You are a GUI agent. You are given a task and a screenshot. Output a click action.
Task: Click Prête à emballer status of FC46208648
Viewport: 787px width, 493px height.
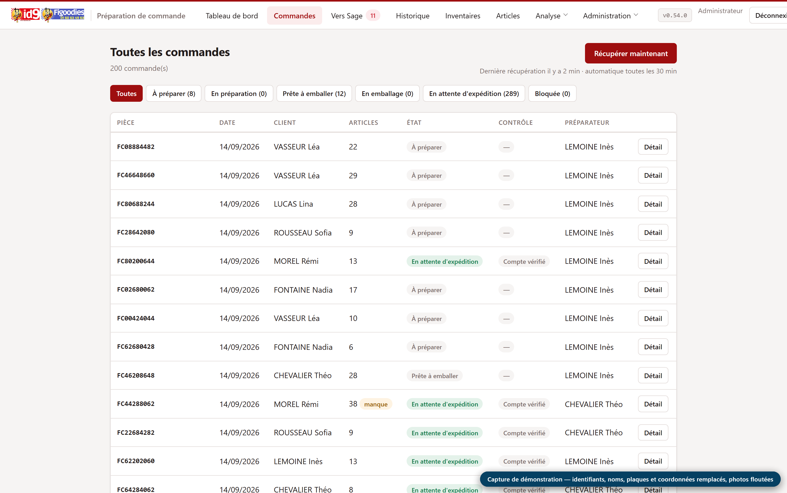tap(434, 376)
